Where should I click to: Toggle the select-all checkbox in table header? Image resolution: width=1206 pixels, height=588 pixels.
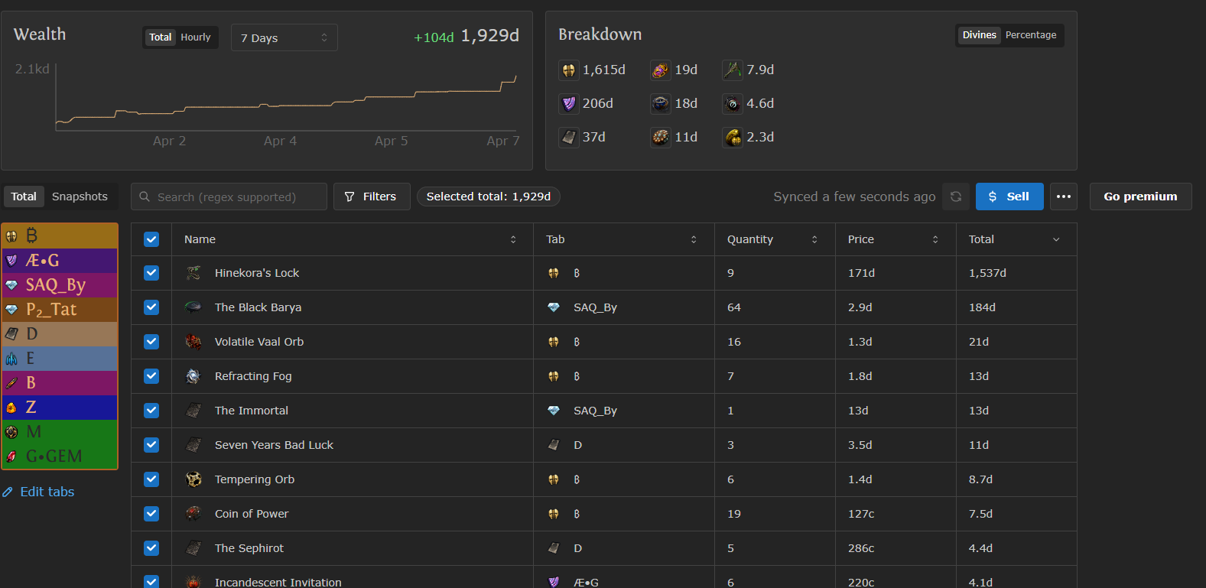[151, 239]
